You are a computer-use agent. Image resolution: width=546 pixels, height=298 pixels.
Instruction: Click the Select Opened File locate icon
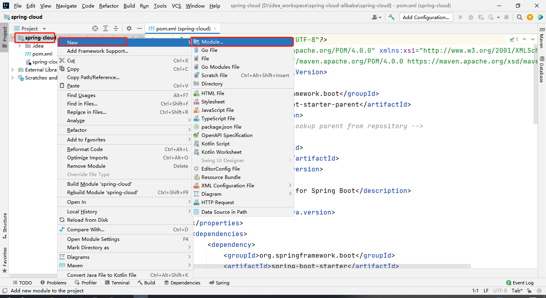[x=95, y=28]
